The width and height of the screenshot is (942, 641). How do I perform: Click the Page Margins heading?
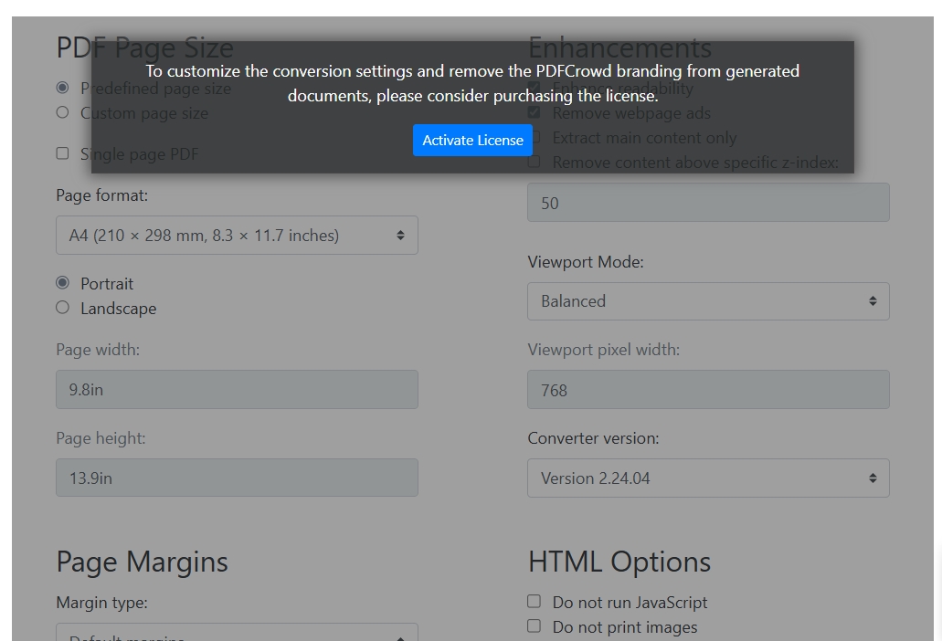point(142,562)
